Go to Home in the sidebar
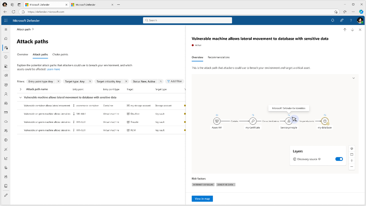The image size is (366, 206). (6, 38)
